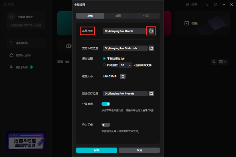Open the settings gear in title bar
The width and height of the screenshot is (236, 157).
click(x=215, y=4)
